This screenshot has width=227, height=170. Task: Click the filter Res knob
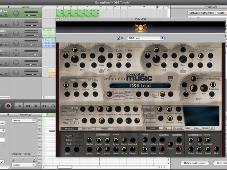tap(204, 88)
